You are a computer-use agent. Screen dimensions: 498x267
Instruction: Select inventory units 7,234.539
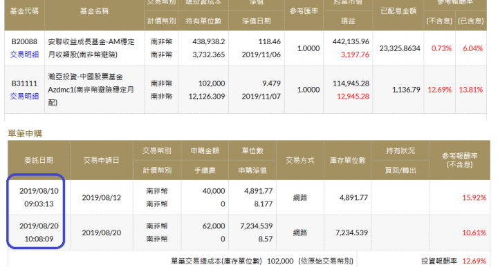[351, 233]
